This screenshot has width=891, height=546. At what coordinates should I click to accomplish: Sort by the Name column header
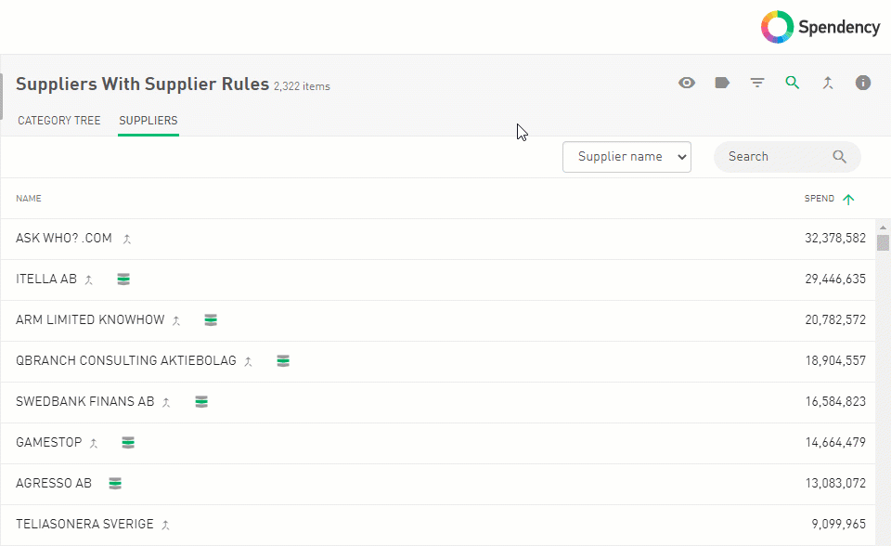click(29, 199)
